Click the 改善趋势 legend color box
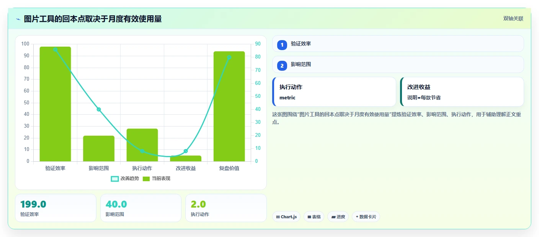The image size is (539, 237). (115, 179)
